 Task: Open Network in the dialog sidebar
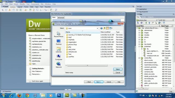tap(59, 65)
